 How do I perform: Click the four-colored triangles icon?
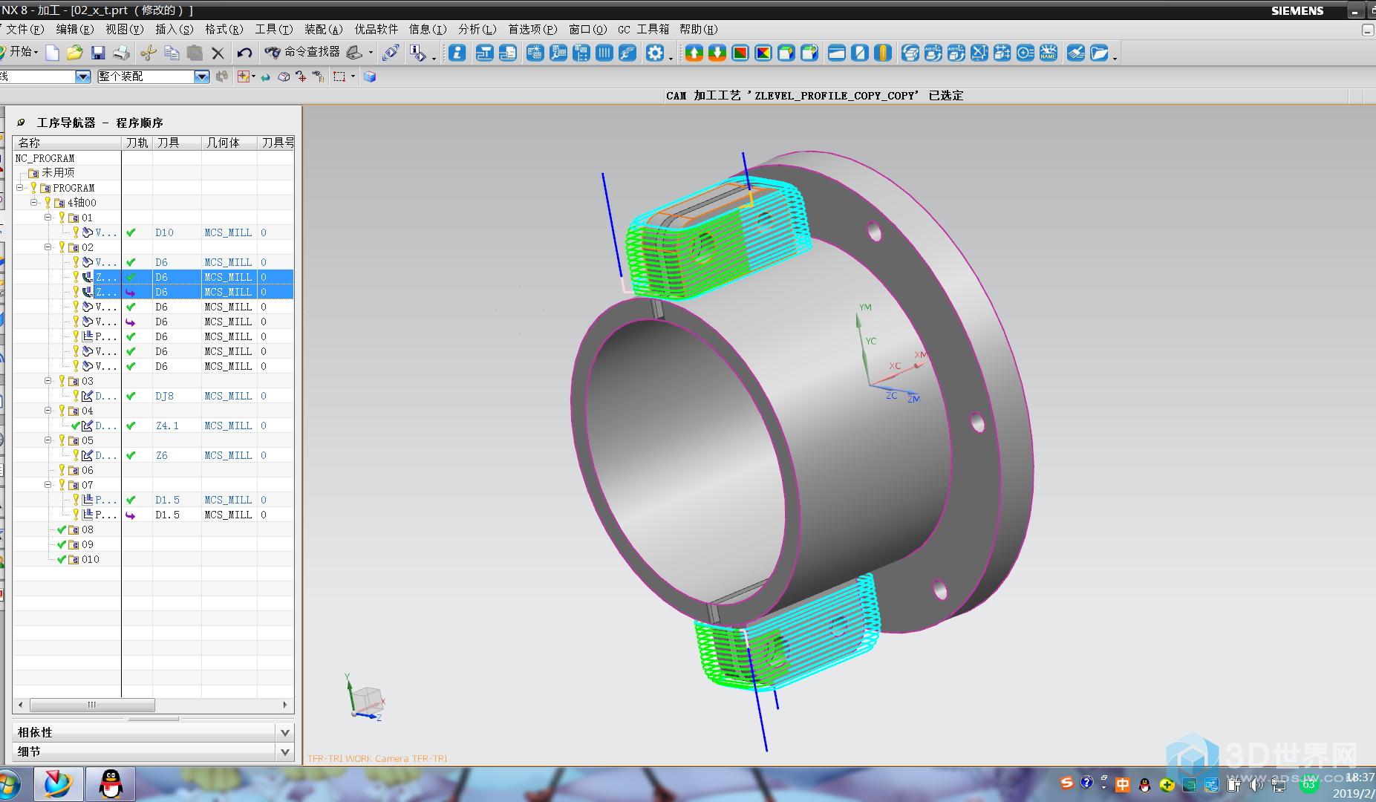pos(763,53)
